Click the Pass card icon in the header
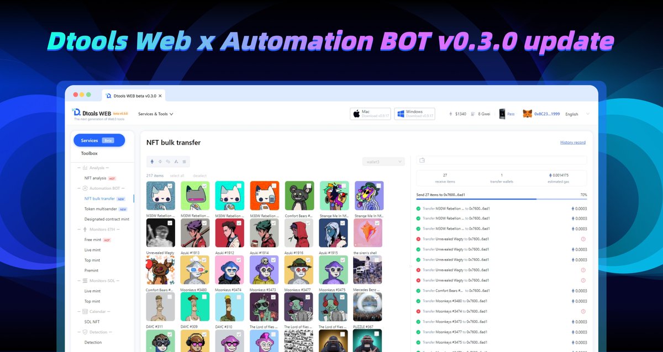The height and width of the screenshot is (352, 663). click(502, 114)
